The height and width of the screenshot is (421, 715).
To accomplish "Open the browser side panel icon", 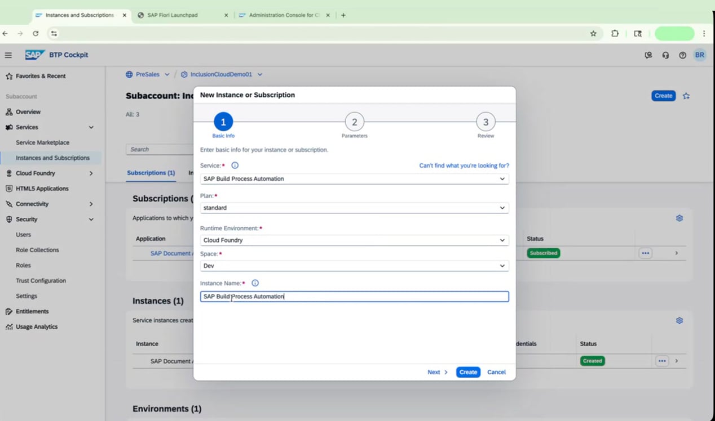I will pos(638,34).
